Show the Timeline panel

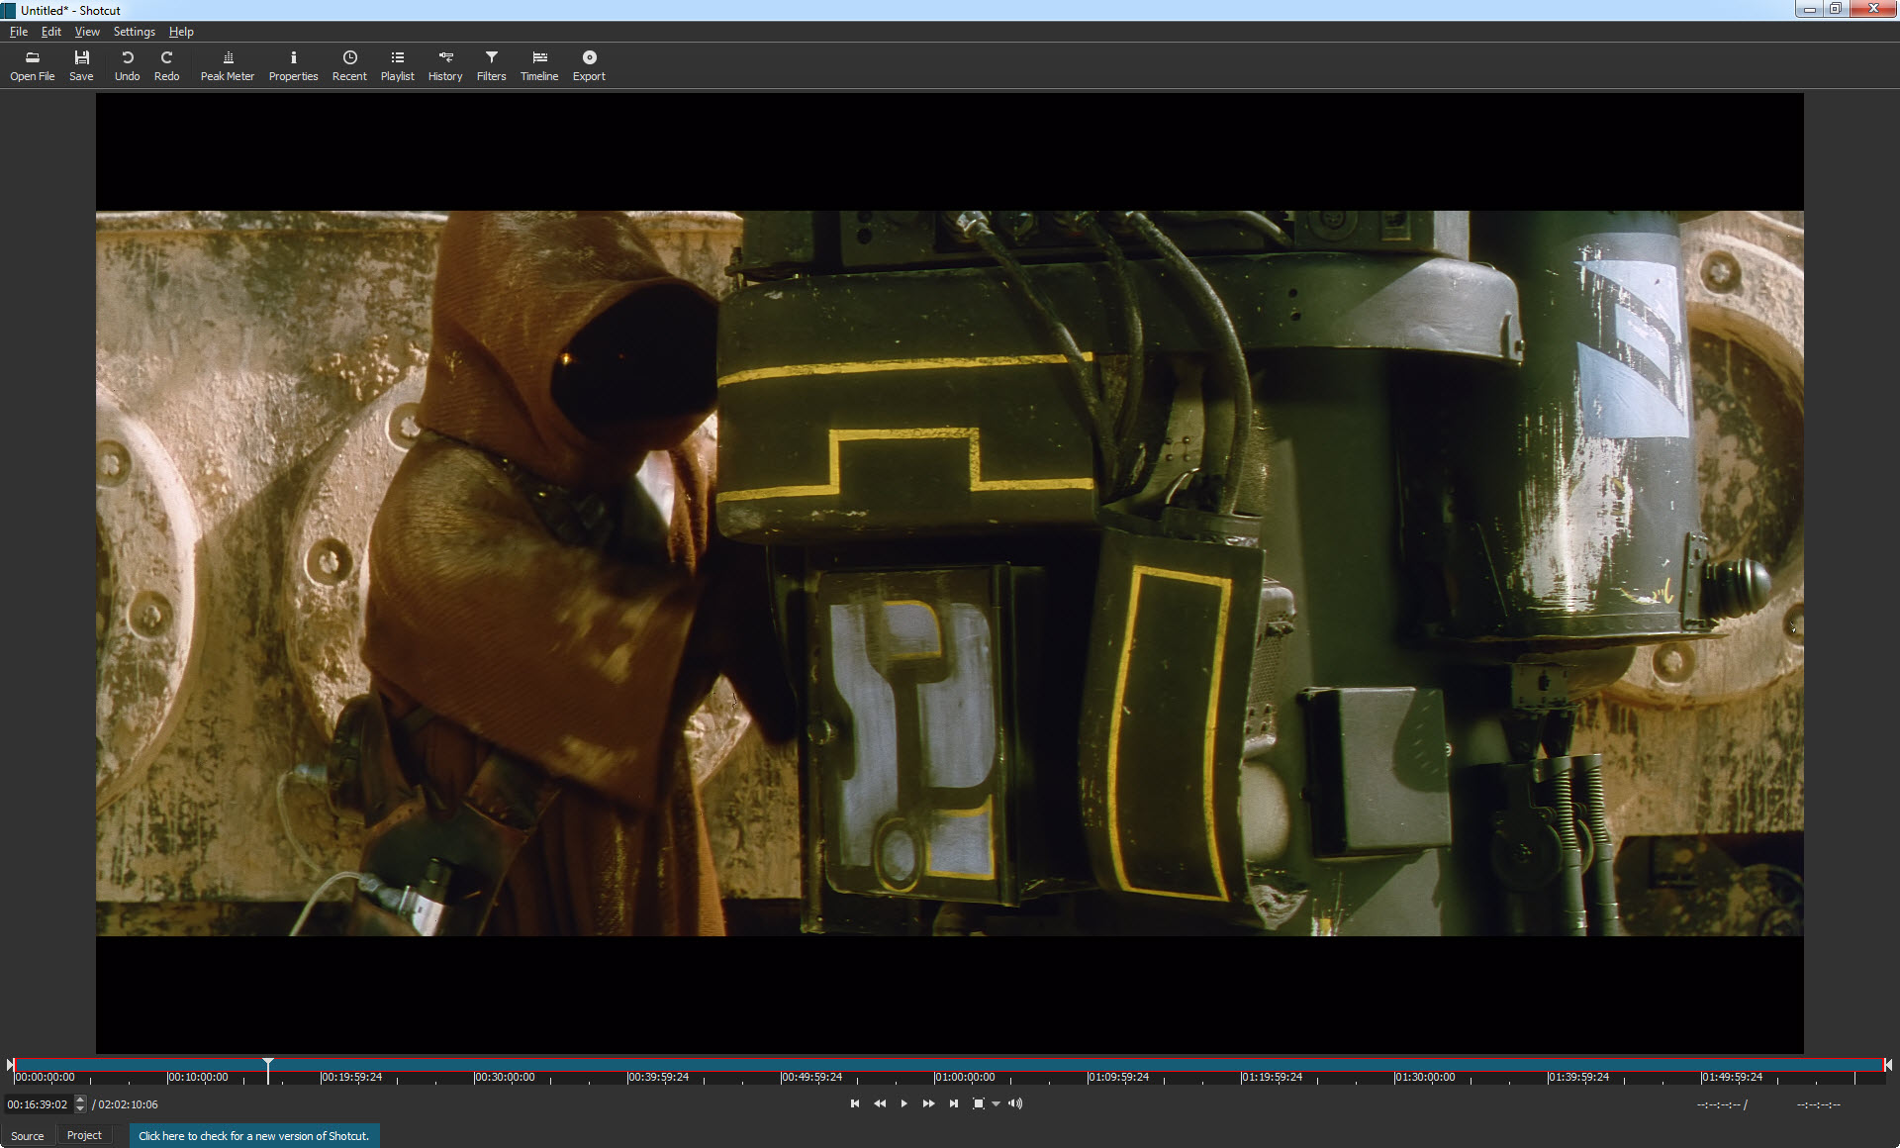click(x=539, y=65)
